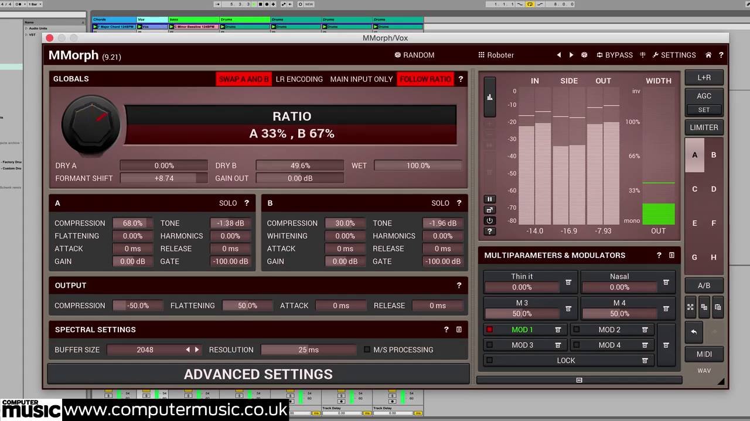The height and width of the screenshot is (421, 750).
Task: Pop out the meters window
Action: [489, 210]
